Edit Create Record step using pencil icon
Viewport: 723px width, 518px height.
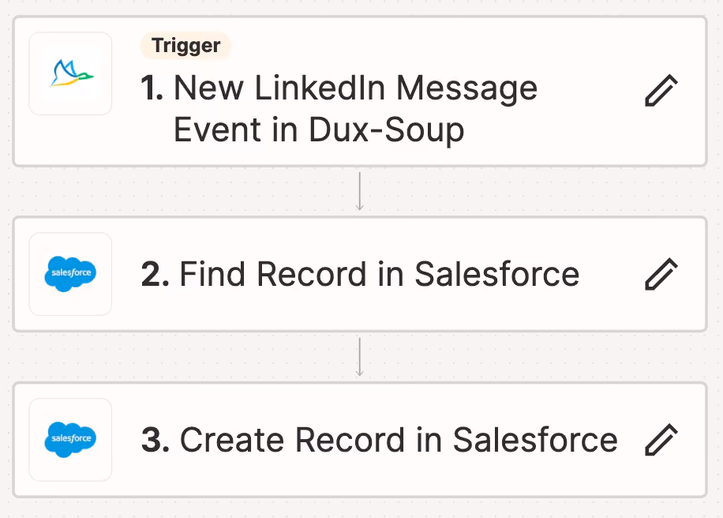pos(661,440)
